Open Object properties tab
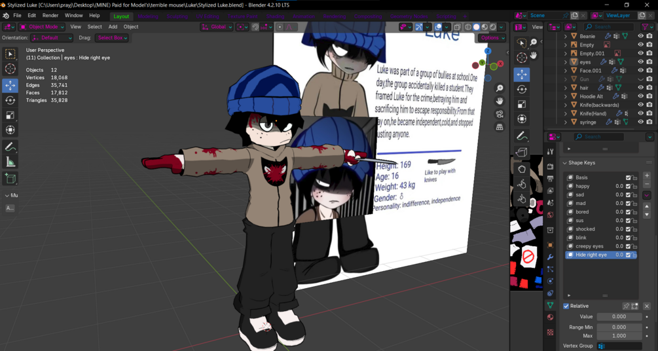The height and width of the screenshot is (351, 658). 551,245
